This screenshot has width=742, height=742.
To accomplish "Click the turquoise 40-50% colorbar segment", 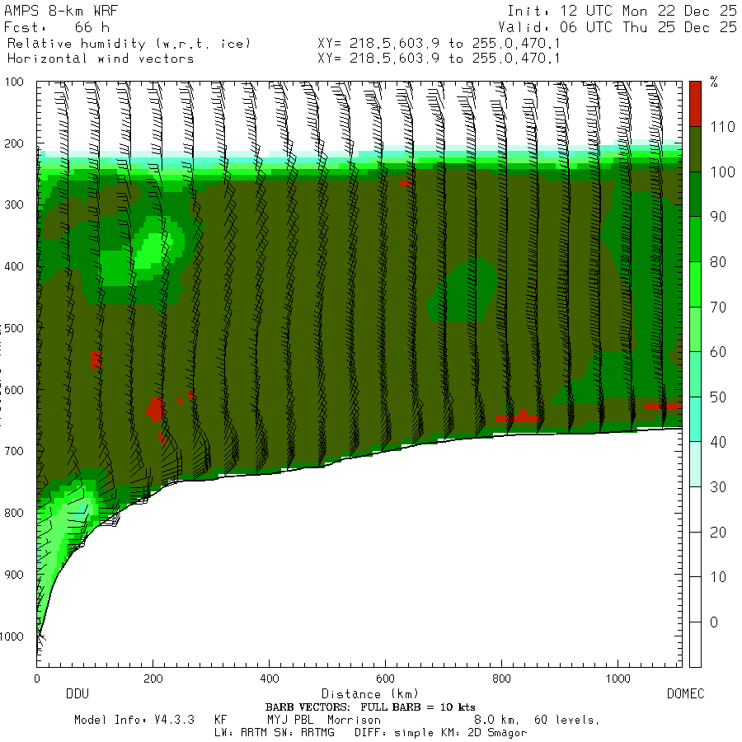I will [695, 420].
